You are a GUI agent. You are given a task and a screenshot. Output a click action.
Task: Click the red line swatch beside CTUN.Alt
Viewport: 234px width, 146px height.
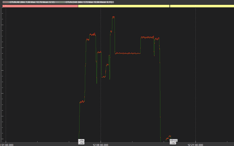pos(6,2)
